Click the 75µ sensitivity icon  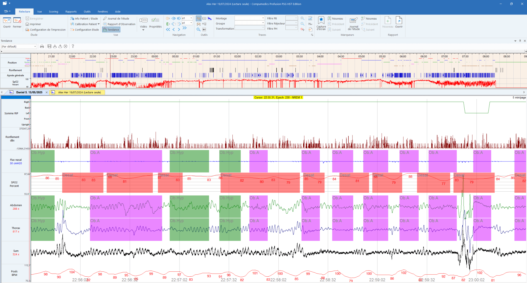click(x=310, y=24)
